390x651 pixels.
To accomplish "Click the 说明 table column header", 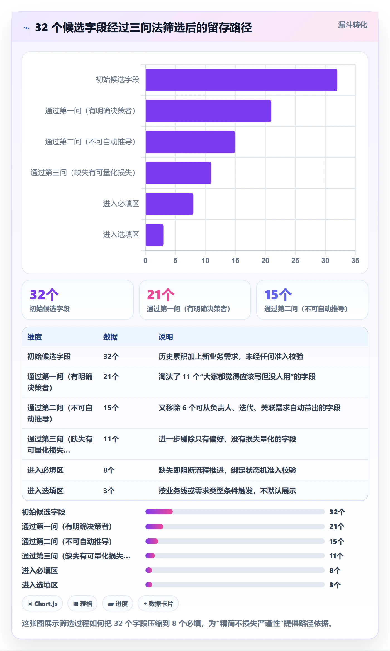I will (166, 337).
